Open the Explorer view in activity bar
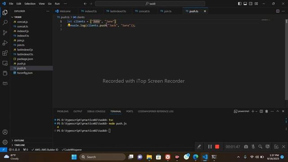The height and width of the screenshot is (162, 288). pos(5,12)
